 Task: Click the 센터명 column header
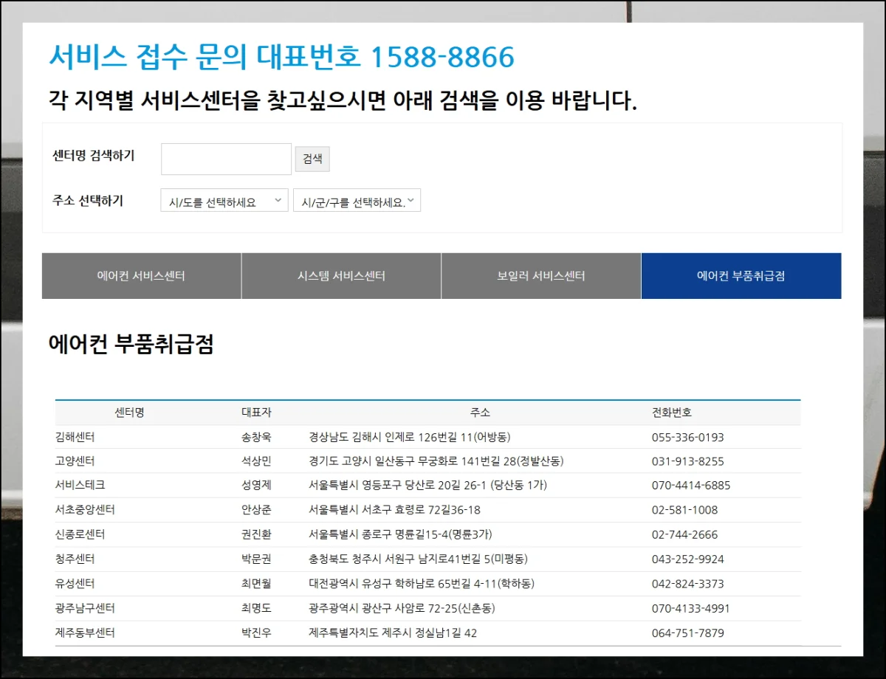(x=129, y=413)
